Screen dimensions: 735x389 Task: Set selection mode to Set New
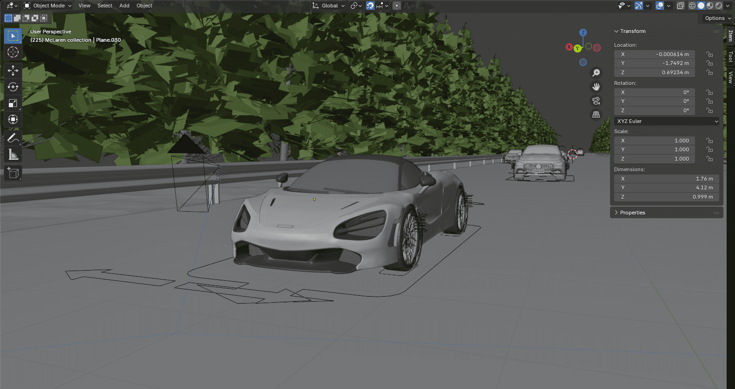click(x=8, y=18)
